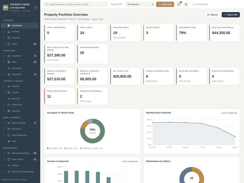Open the Tenant Balances chart icon
Viewport: 244px width, 183px height.
9,135
